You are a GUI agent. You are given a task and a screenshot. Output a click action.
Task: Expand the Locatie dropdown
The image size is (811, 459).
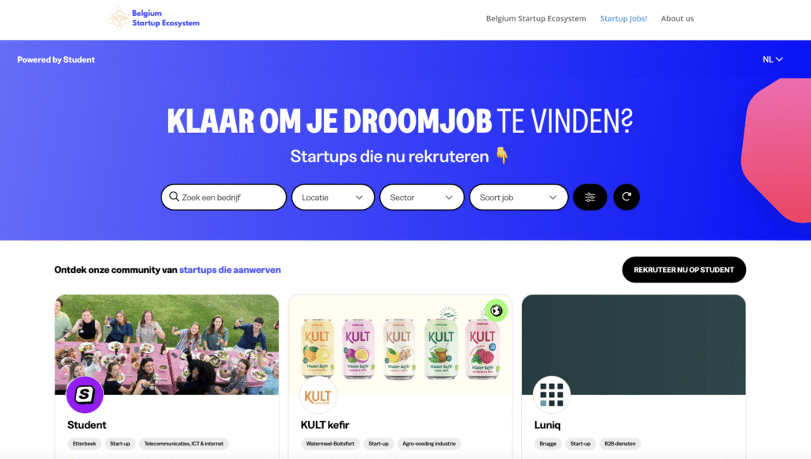point(333,198)
